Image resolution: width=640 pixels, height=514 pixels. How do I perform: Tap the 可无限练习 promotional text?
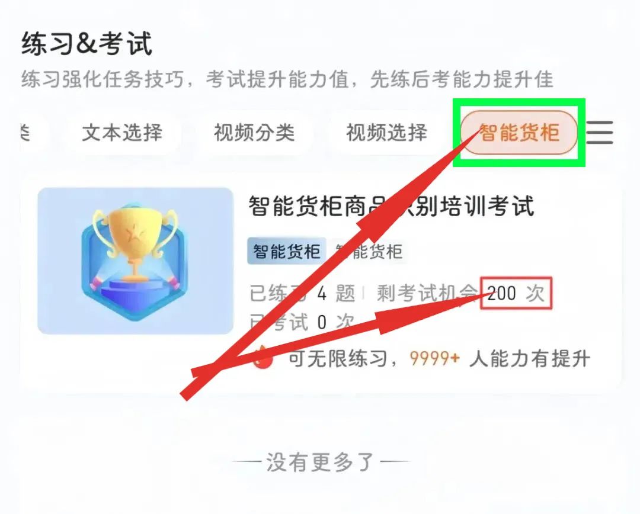338,359
